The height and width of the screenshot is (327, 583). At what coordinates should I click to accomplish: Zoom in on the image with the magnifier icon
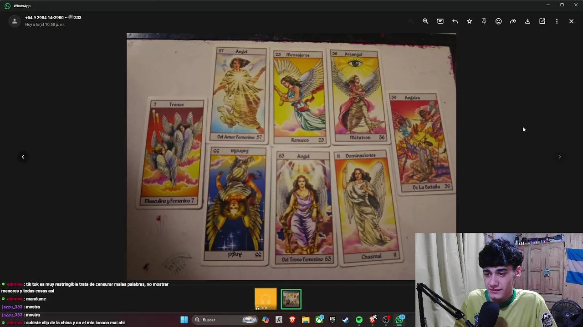click(x=425, y=21)
